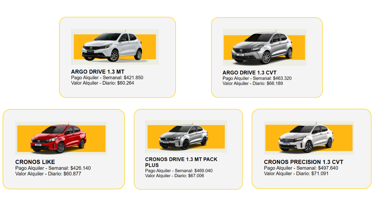Click the white Cronos Precision CVT car image

coord(309,138)
